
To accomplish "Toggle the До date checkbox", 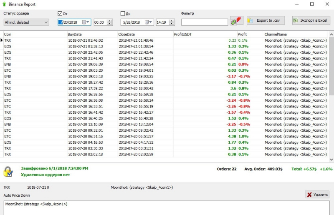I will pos(123,14).
